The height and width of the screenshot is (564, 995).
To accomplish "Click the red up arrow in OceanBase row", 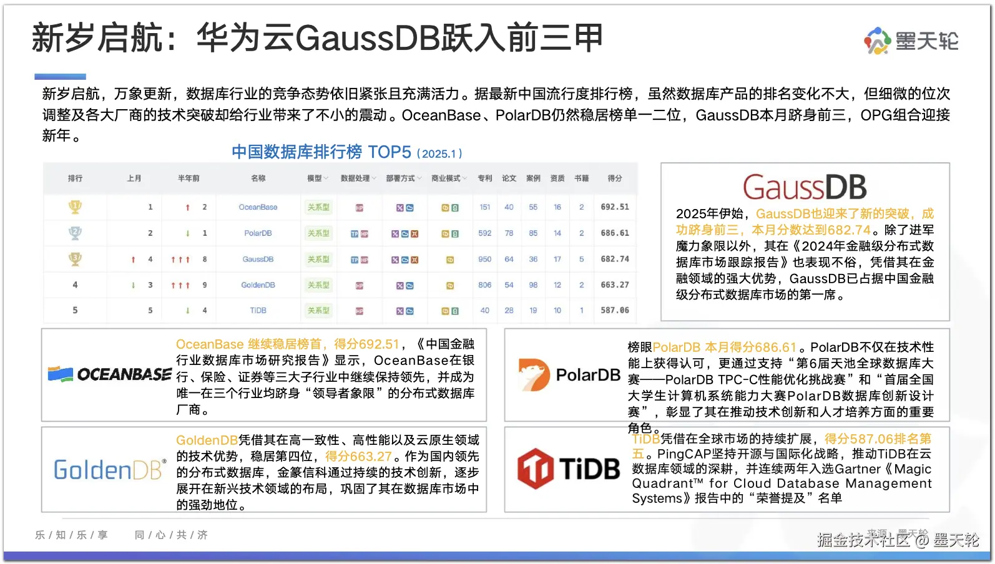I will coord(187,207).
